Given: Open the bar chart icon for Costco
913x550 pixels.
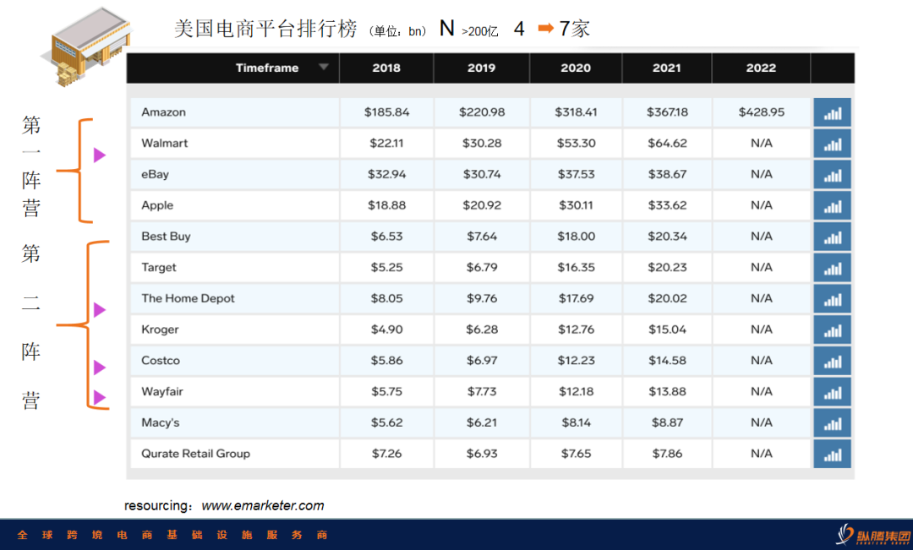Looking at the screenshot, I should 832,361.
